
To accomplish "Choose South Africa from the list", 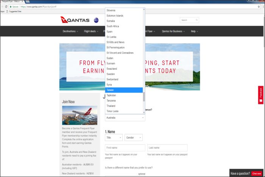I will point(124,26).
